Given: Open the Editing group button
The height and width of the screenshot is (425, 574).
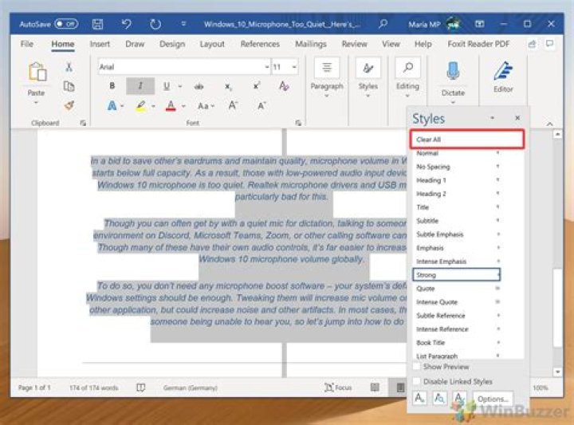Looking at the screenshot, I should [407, 78].
